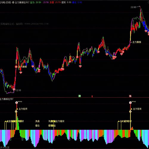Select the 22.80 high price label
Viewport: 149px width, 149px height.
click(133, 7)
